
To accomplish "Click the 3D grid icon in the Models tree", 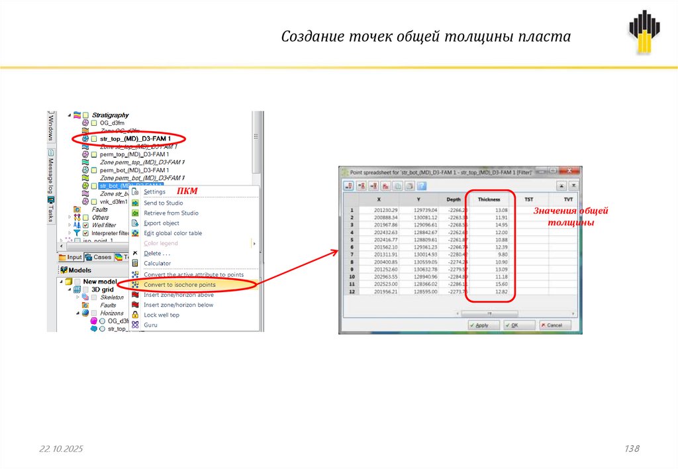I will tap(77, 289).
